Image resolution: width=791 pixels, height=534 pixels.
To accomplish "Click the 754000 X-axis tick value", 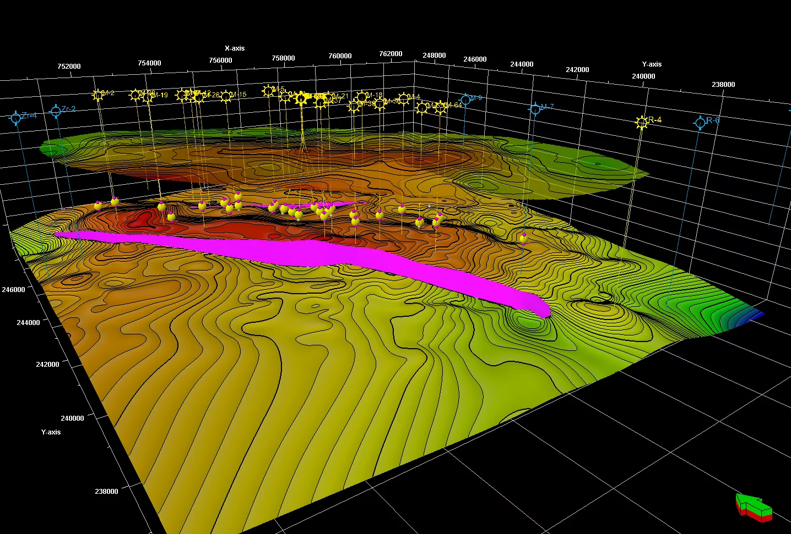I will (149, 63).
